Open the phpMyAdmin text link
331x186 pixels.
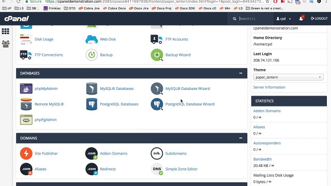pyautogui.click(x=46, y=88)
